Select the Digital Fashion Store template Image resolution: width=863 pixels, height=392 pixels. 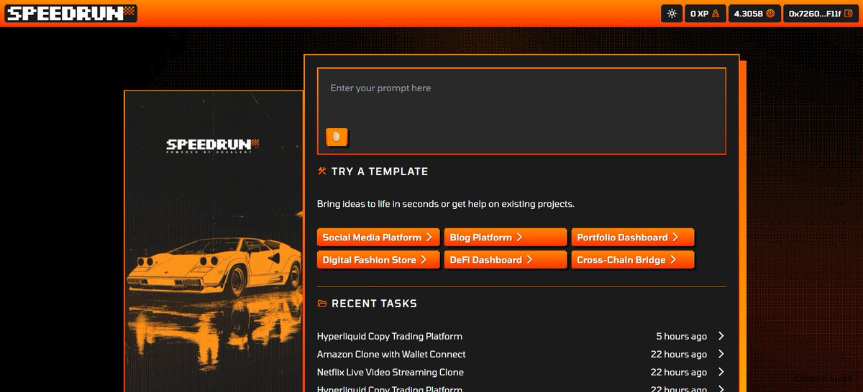pos(378,260)
